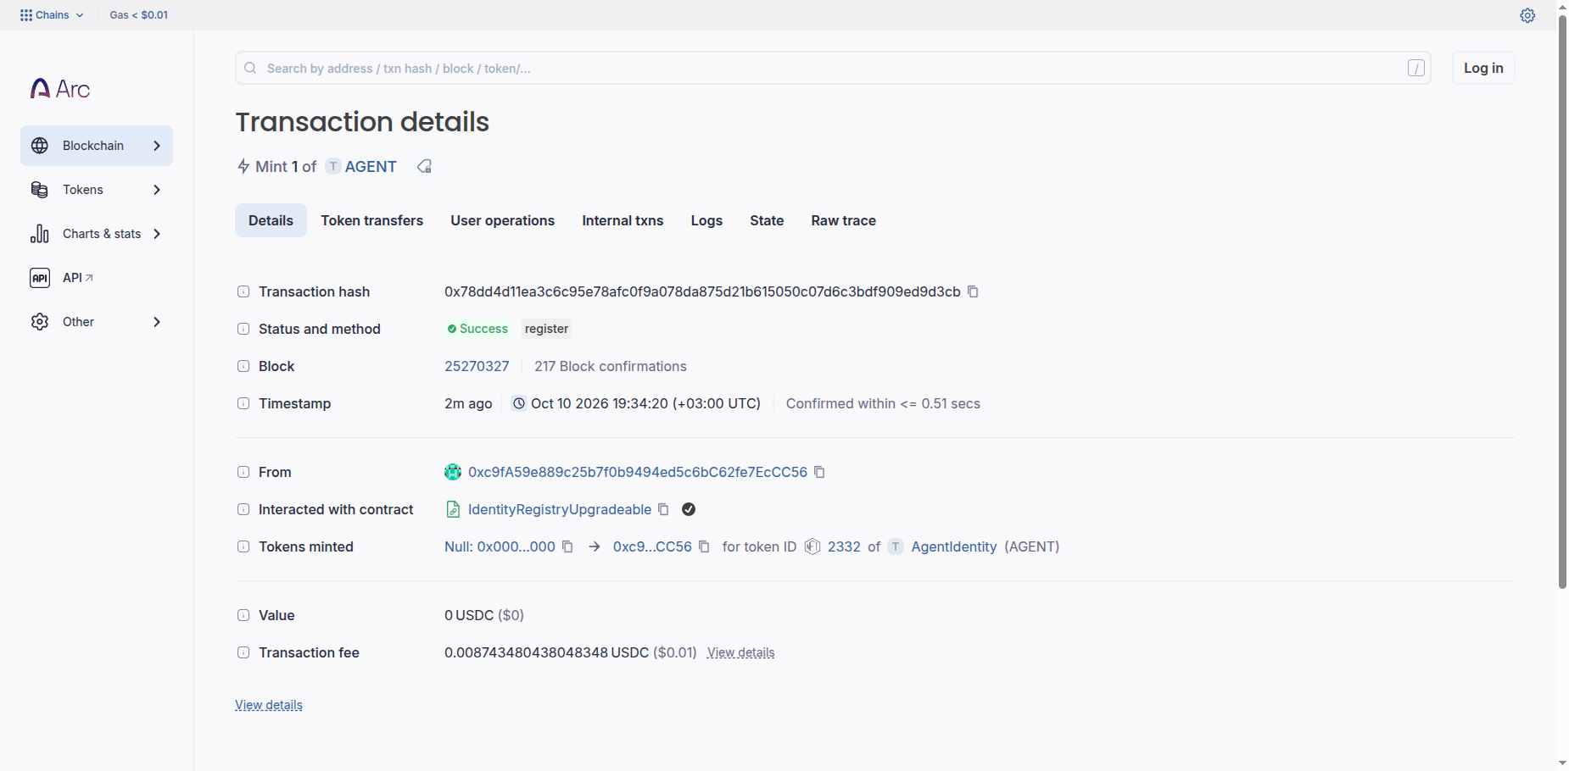The image size is (1569, 771).
Task: Switch to the Token transfers tab
Action: pos(372,220)
